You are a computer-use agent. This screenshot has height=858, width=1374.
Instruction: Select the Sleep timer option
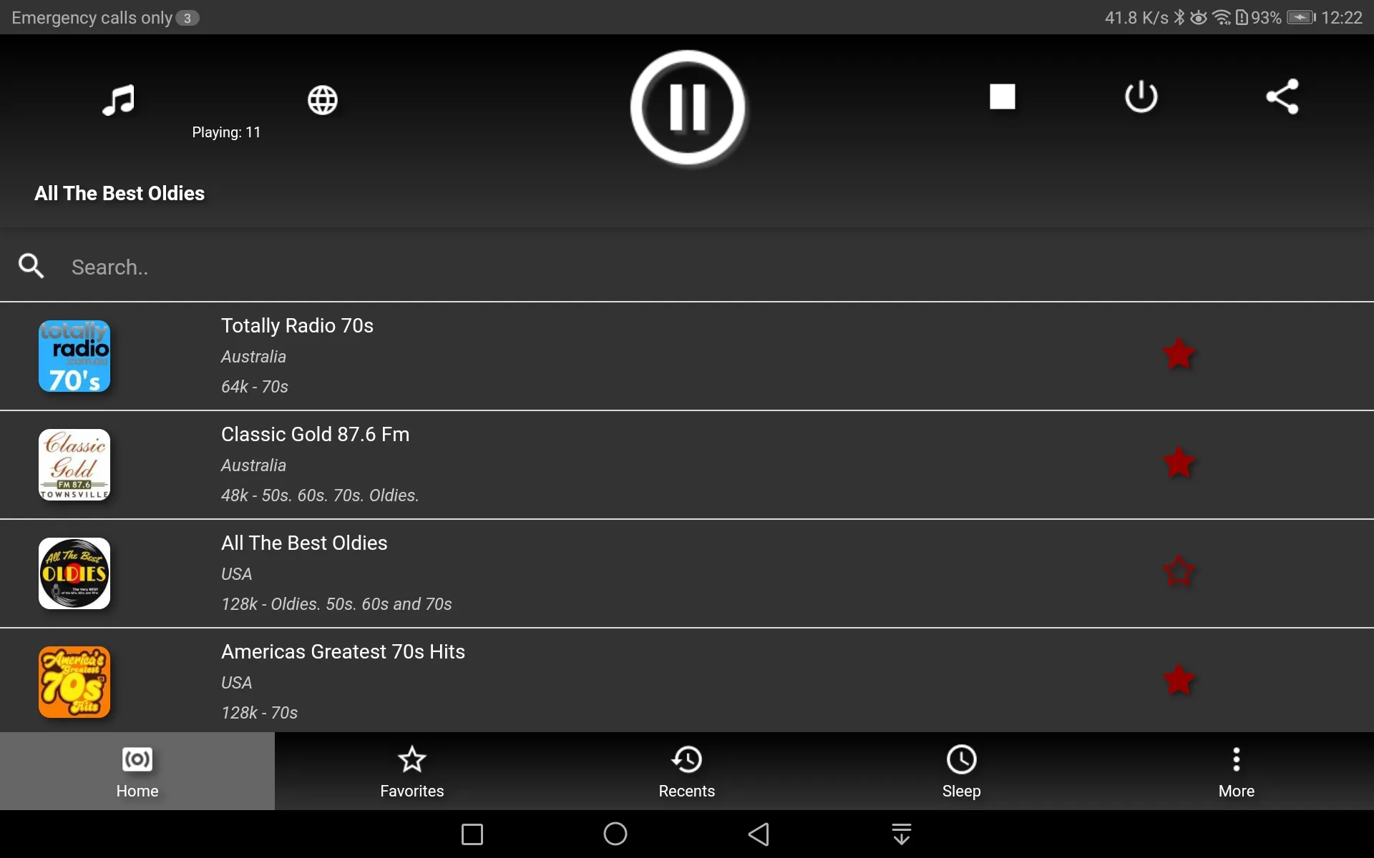[960, 771]
